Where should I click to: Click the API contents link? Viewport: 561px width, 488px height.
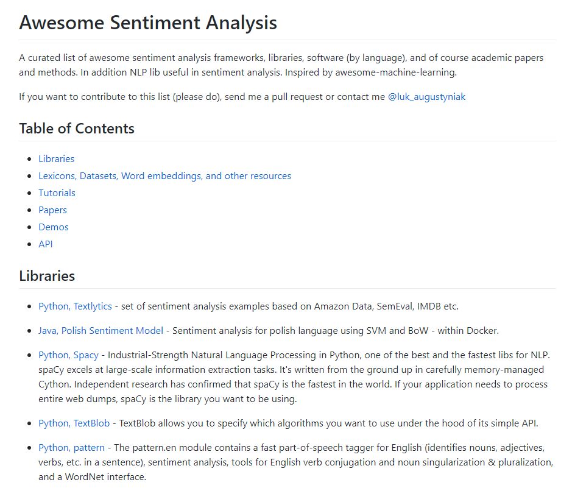[46, 244]
